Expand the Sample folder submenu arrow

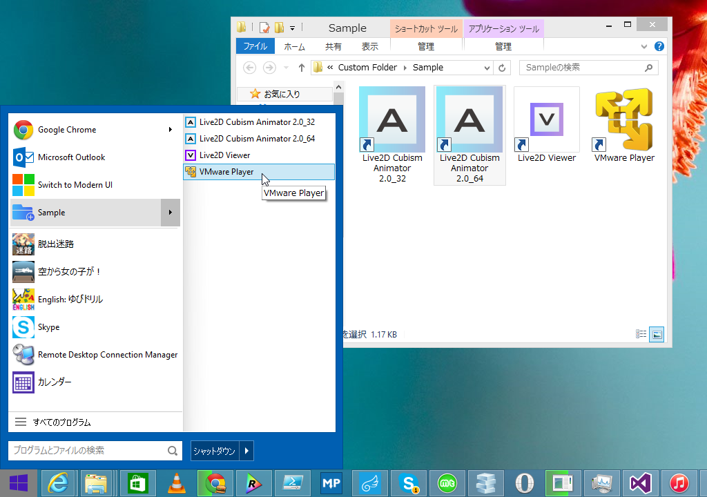[171, 213]
